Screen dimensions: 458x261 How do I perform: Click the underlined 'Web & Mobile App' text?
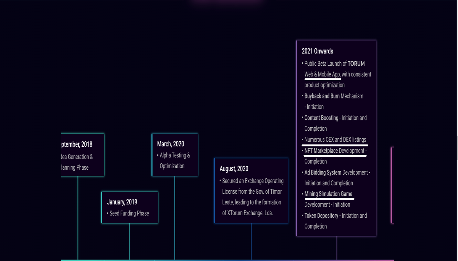coord(322,74)
